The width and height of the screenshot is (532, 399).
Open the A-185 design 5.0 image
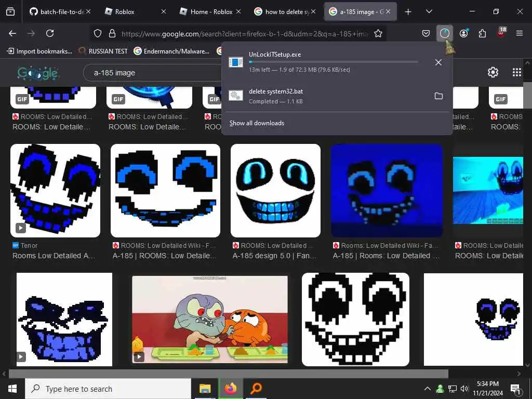click(x=275, y=191)
